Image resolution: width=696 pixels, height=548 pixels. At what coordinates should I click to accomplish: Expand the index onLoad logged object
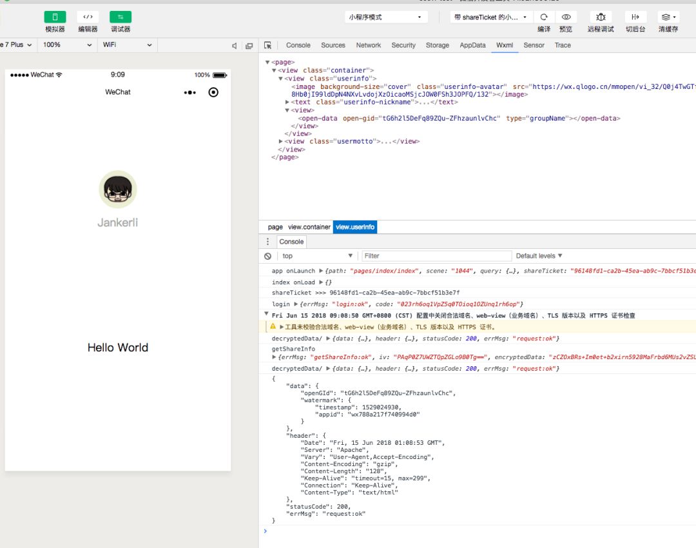(x=321, y=282)
